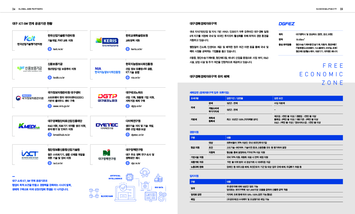Click the globe icon beside dyetec.or.kr
The height and width of the screenshot is (214, 355).
(127, 135)
